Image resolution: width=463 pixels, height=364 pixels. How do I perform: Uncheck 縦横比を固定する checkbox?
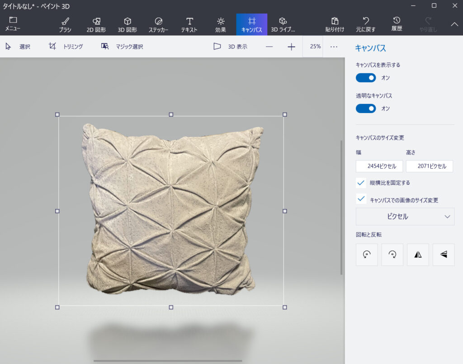point(360,183)
